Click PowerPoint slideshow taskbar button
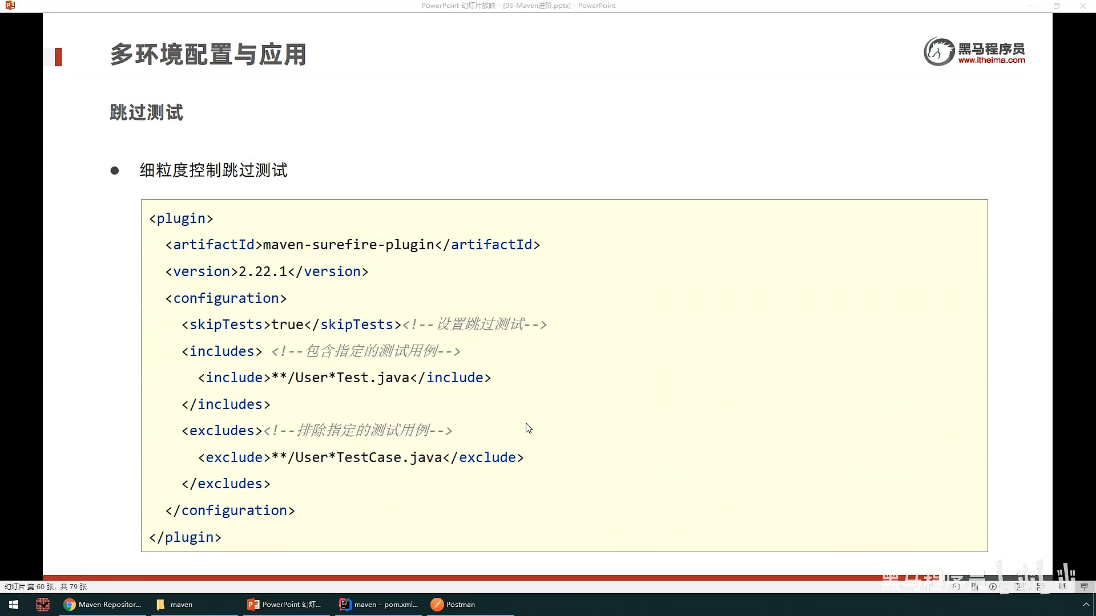 [x=285, y=605]
